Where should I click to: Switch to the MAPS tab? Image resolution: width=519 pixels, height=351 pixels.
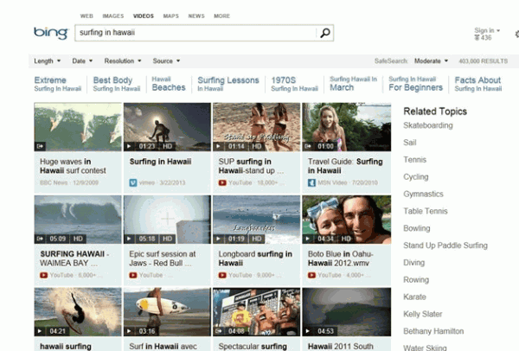pos(170,16)
